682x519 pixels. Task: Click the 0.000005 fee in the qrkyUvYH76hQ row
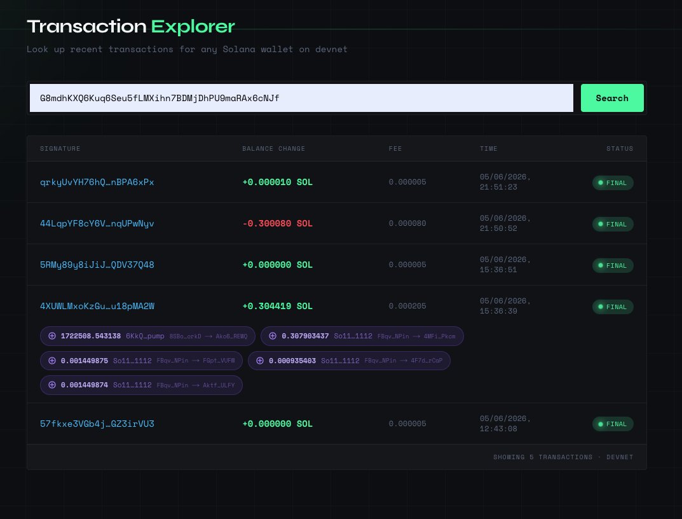(x=407, y=182)
